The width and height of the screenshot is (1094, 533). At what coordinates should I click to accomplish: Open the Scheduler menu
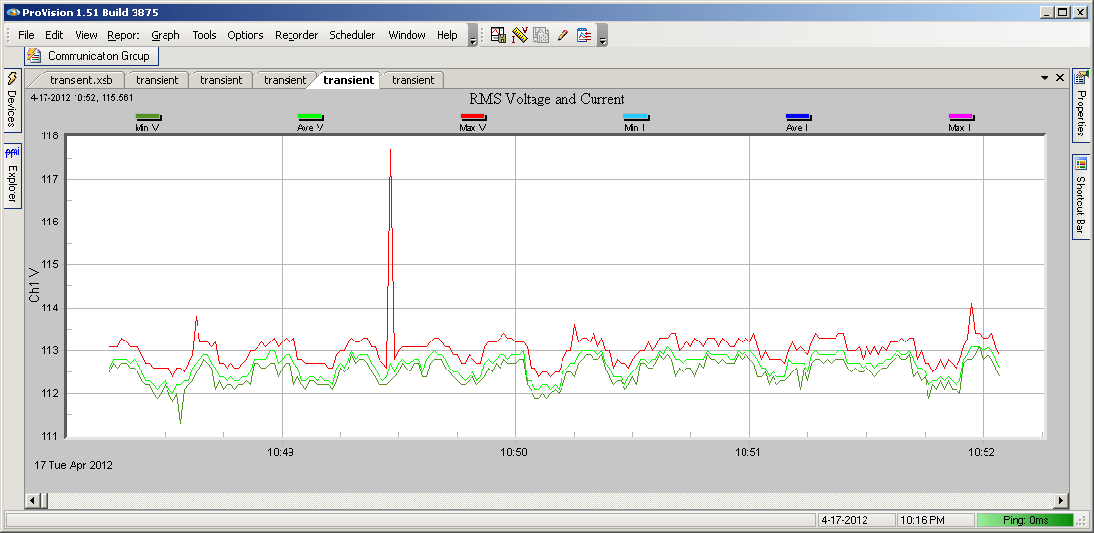click(352, 35)
